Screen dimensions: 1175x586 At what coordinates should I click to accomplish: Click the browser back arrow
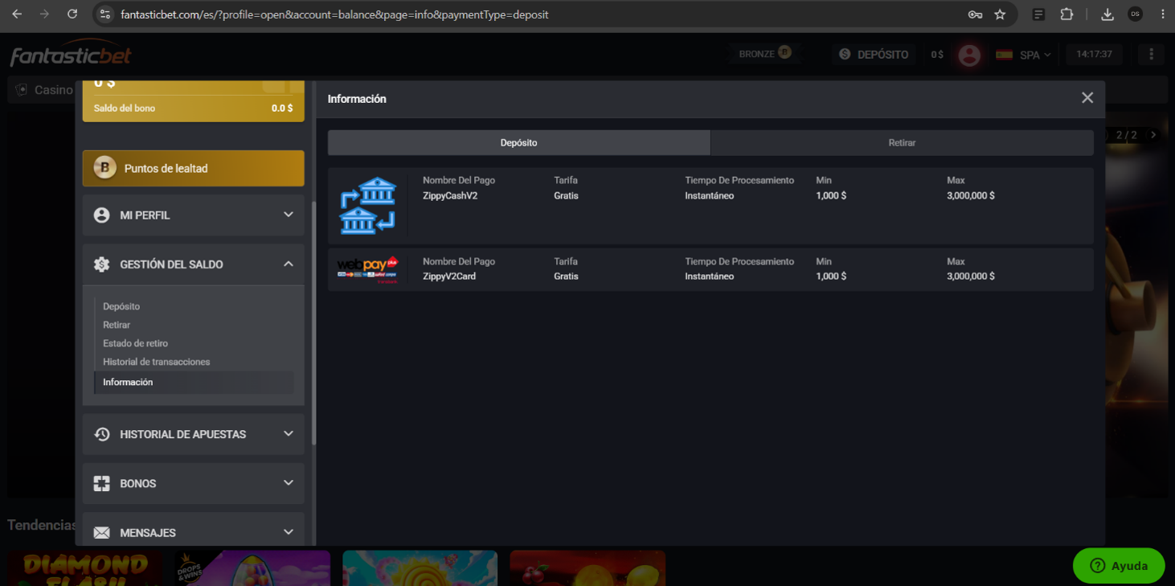[x=17, y=14]
